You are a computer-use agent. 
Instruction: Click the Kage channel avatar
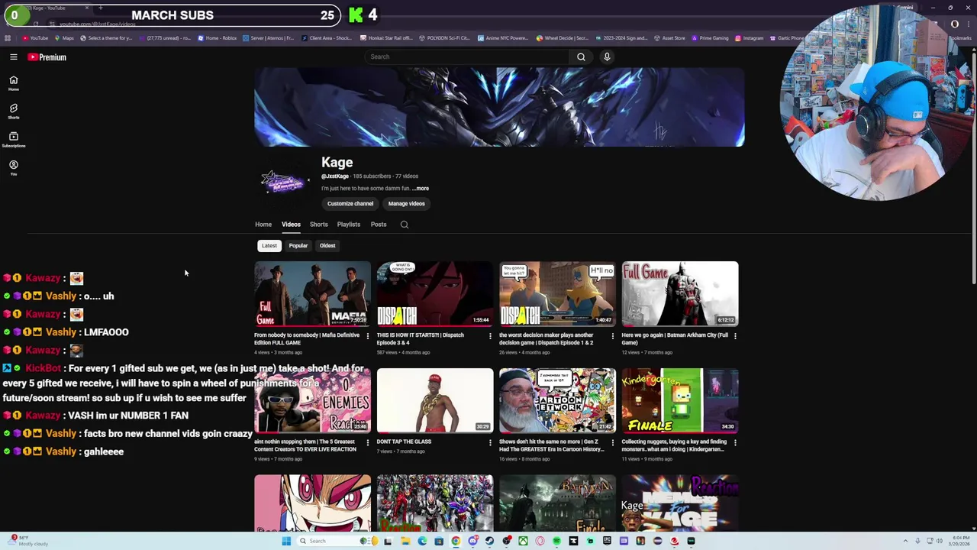click(x=284, y=182)
